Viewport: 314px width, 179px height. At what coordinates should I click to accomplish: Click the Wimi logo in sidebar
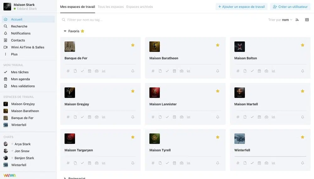click(x=10, y=176)
